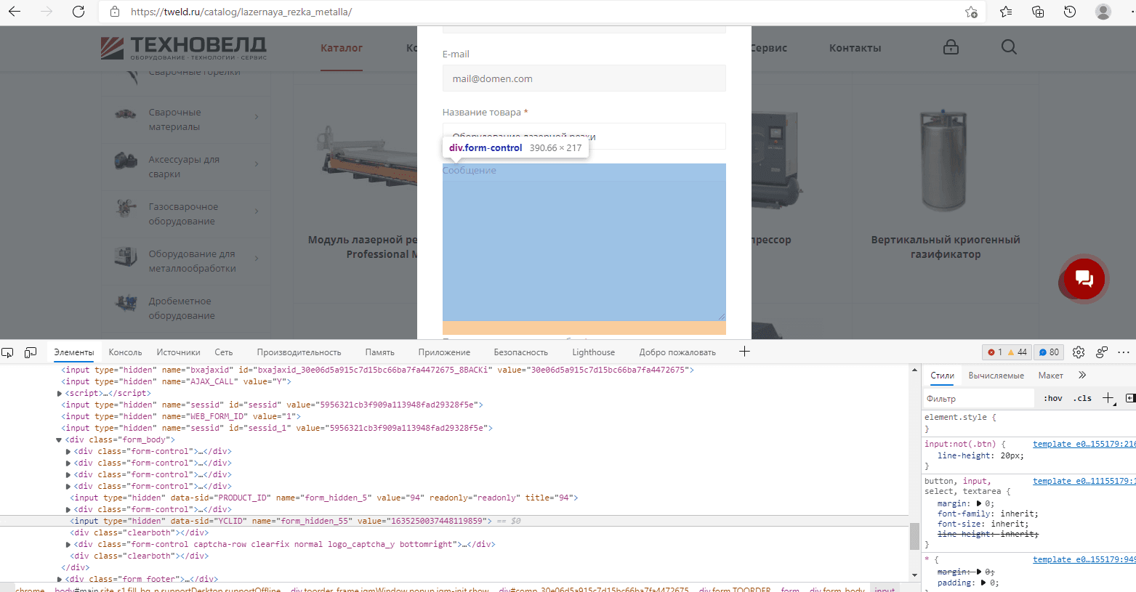Image resolution: width=1136 pixels, height=592 pixels.
Task: Expand the captcha-row div node
Action: [68, 545]
